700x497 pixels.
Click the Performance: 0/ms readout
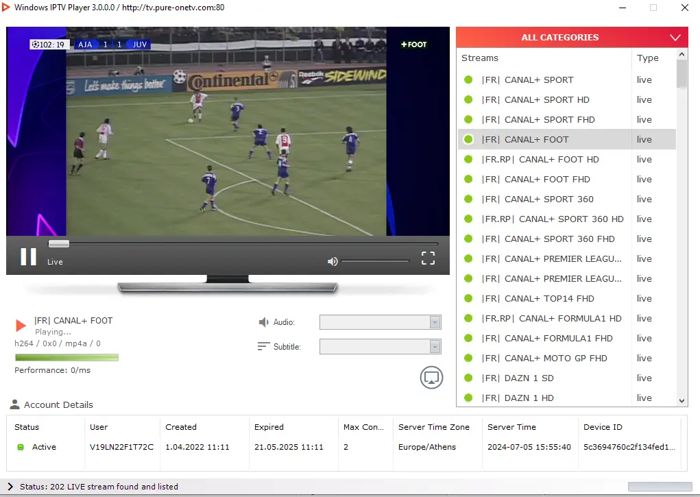tap(52, 370)
